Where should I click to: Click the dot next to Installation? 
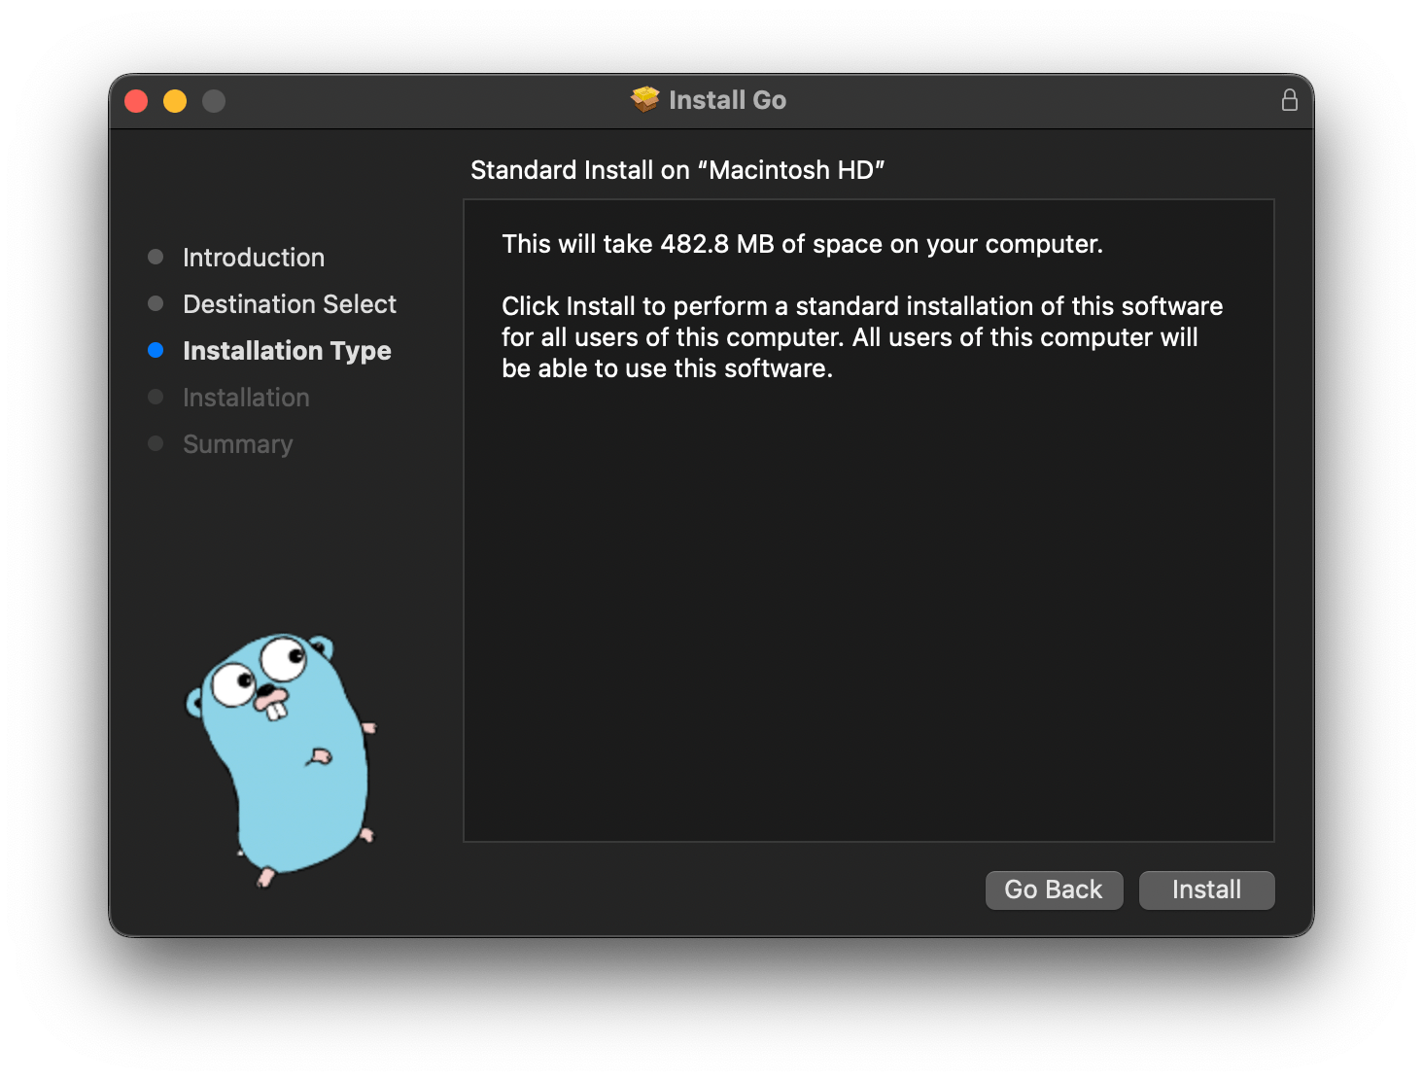(156, 397)
